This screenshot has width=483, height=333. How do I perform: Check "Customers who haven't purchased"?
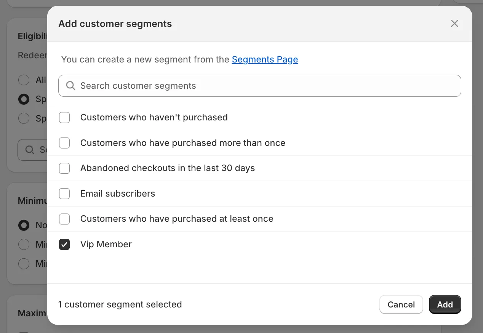[x=64, y=117]
